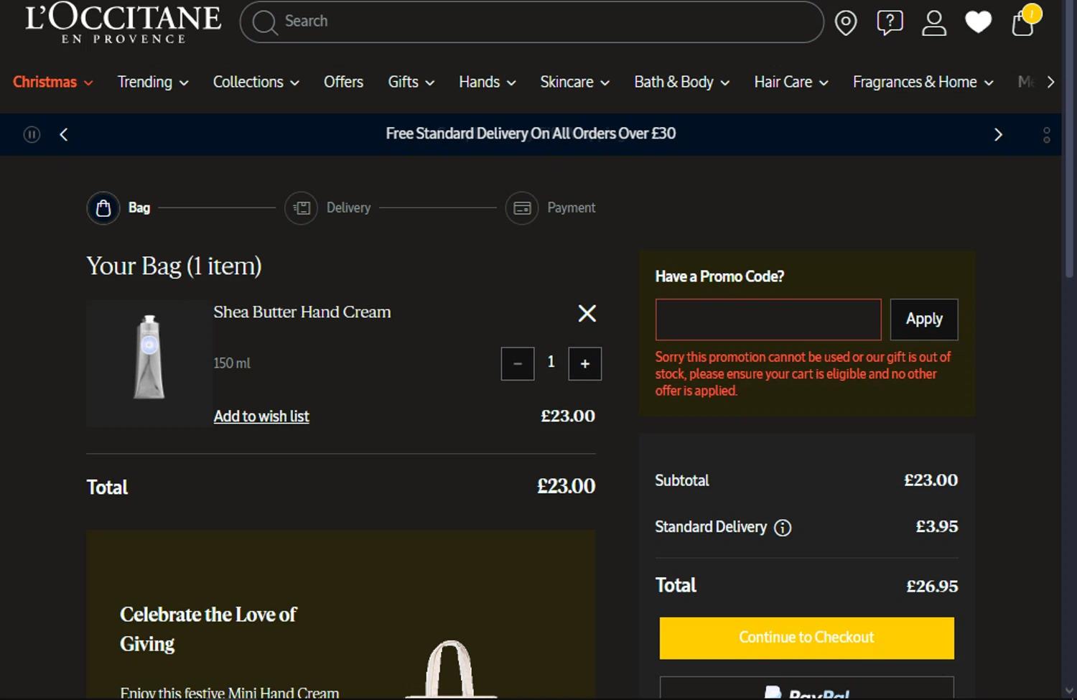The width and height of the screenshot is (1077, 700).
Task: Expand the Fragrances & Home menu
Action: 923,82
